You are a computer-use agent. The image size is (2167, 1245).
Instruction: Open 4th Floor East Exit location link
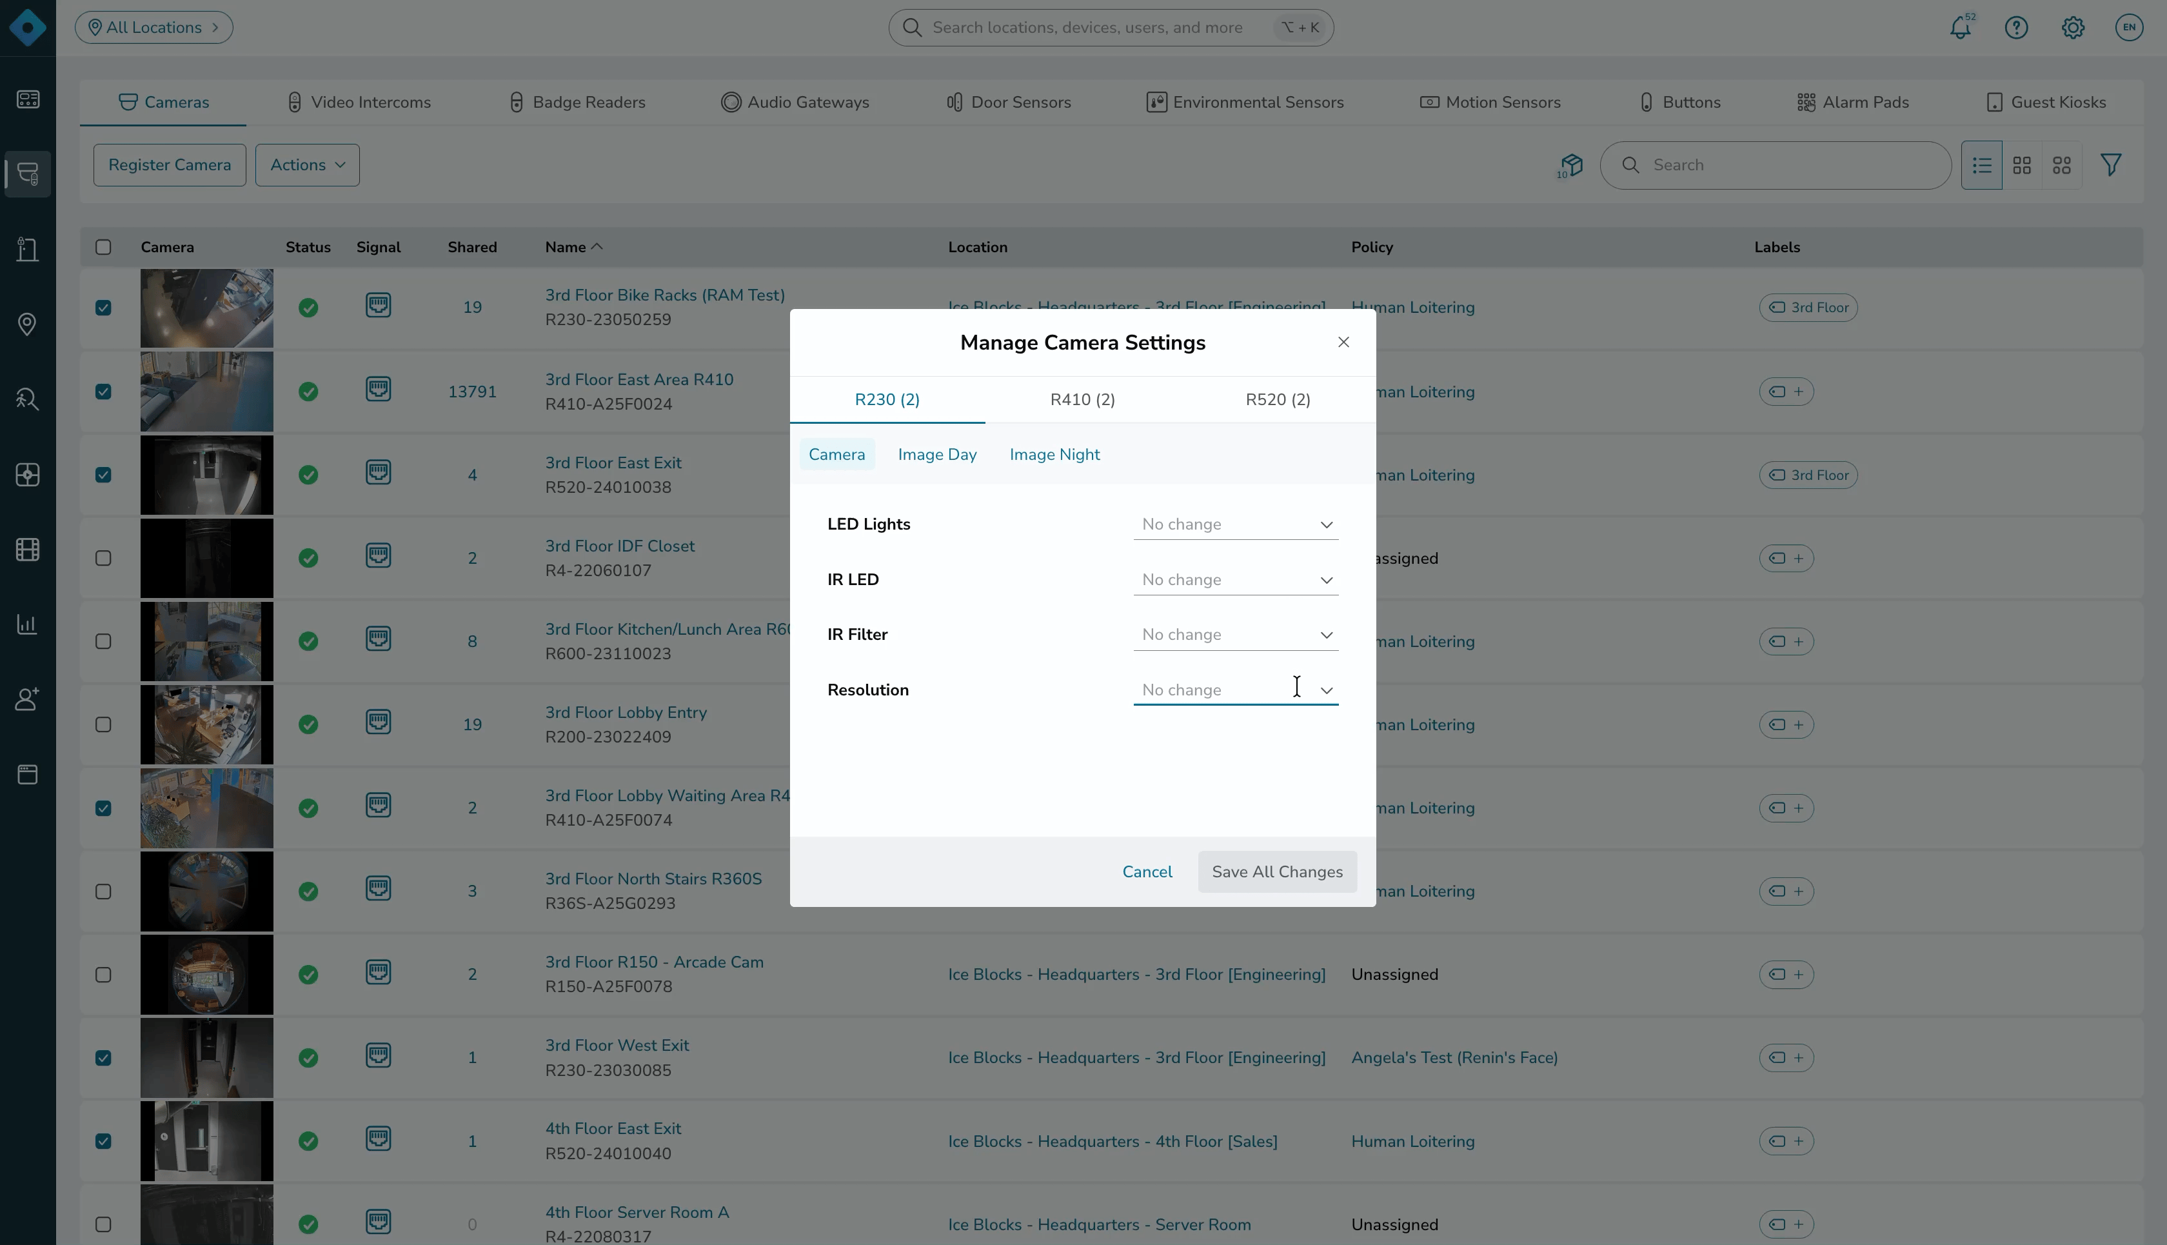pos(1113,1142)
